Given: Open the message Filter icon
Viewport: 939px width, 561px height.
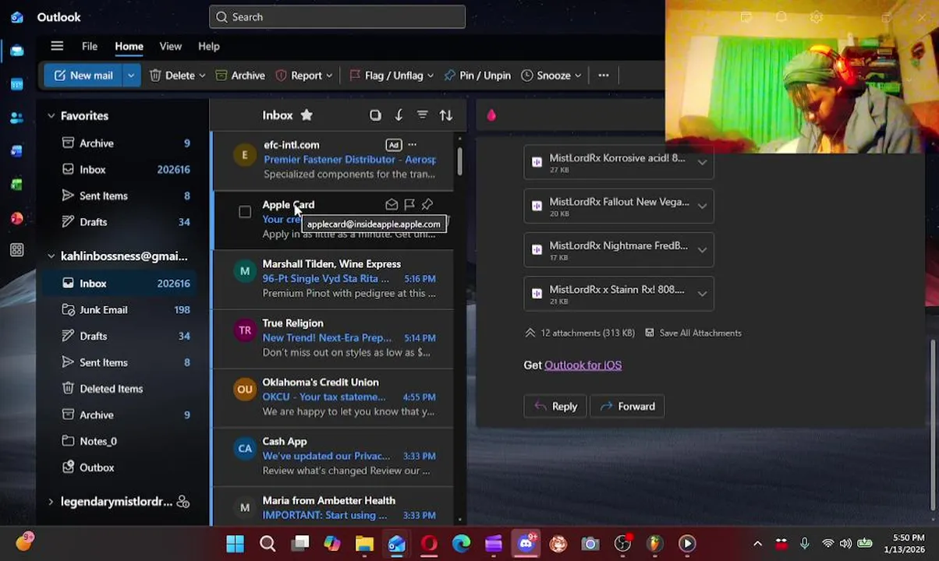Looking at the screenshot, I should tap(422, 115).
